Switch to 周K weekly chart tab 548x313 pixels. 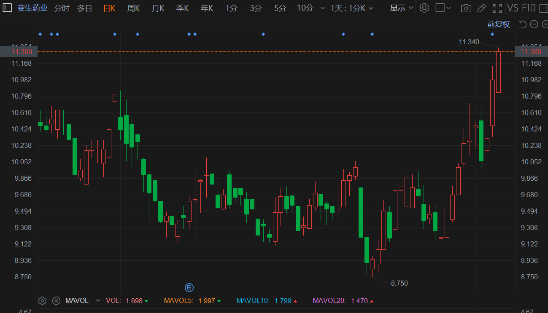[x=133, y=8]
